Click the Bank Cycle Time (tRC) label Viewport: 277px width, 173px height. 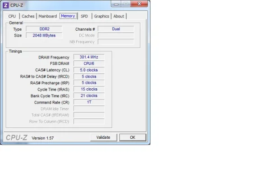tap(50, 96)
